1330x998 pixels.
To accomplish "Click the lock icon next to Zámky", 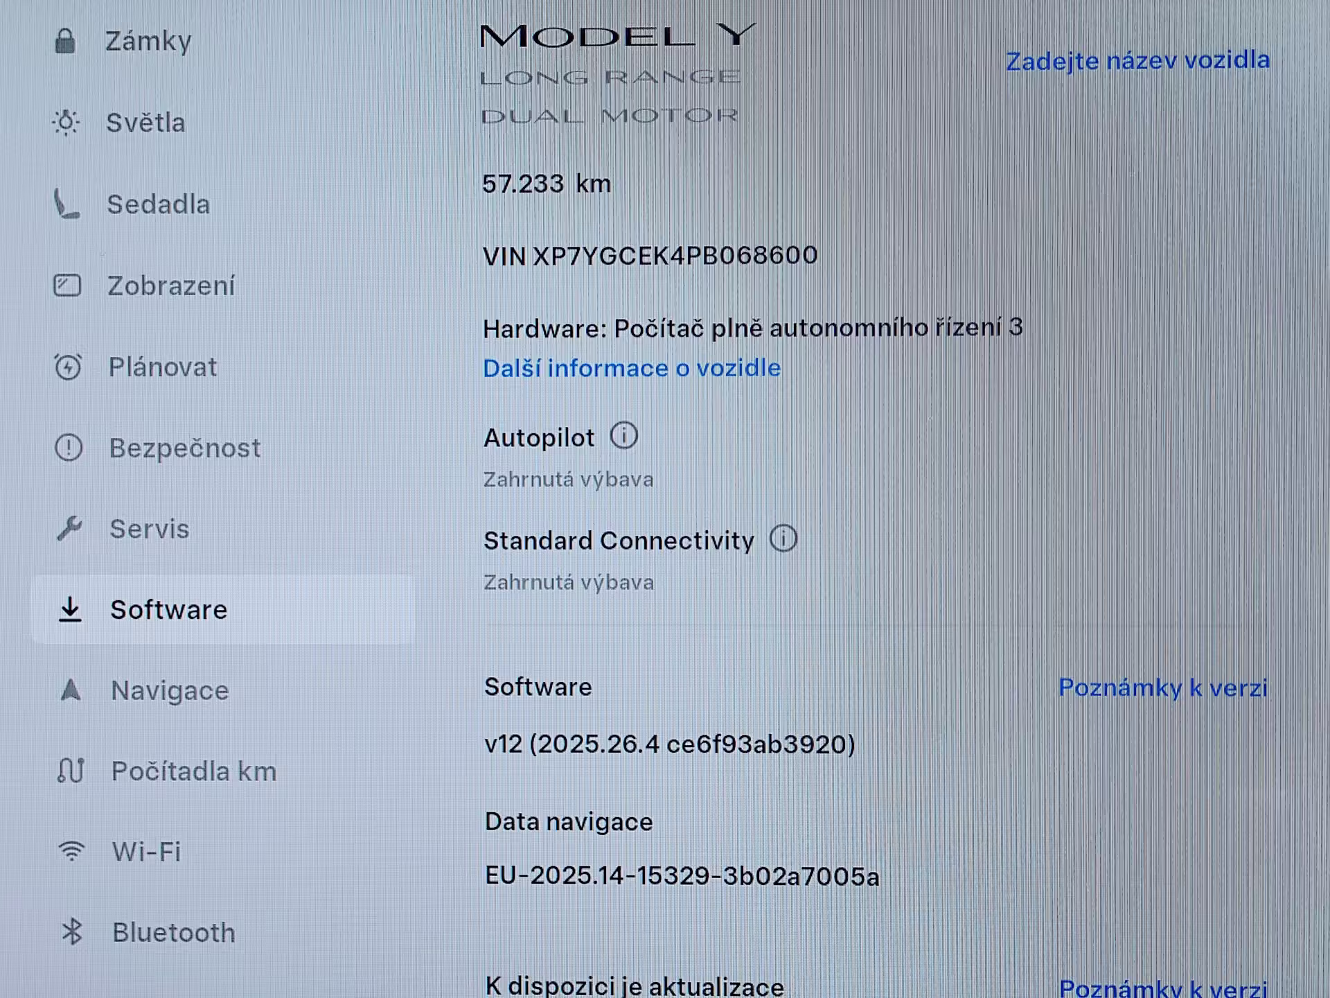I will (65, 41).
